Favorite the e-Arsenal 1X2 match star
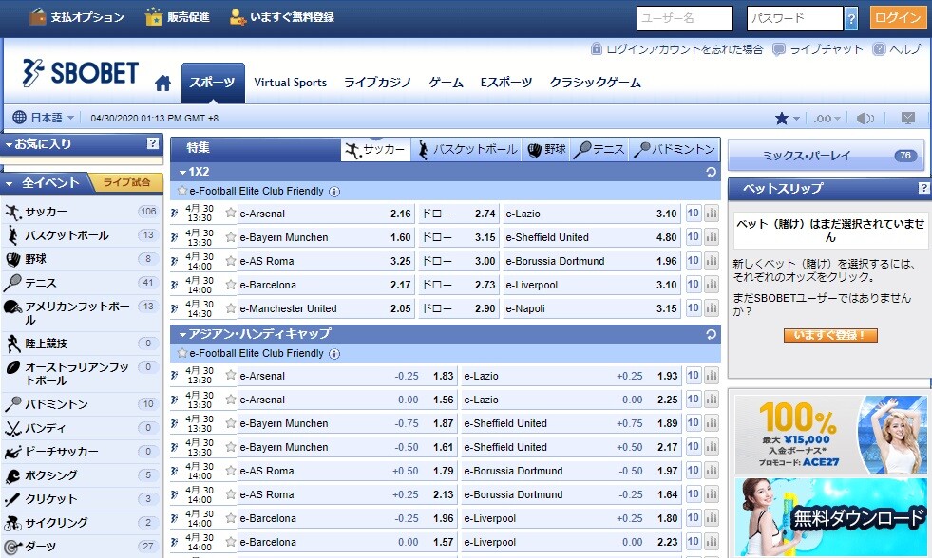This screenshot has width=932, height=558. (231, 213)
